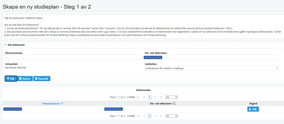Go to previous page in top paginator
Viewport: 284px width, 124px height.
point(144,97)
